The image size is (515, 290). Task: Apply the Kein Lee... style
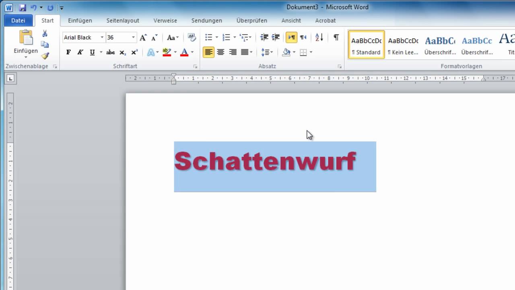403,45
